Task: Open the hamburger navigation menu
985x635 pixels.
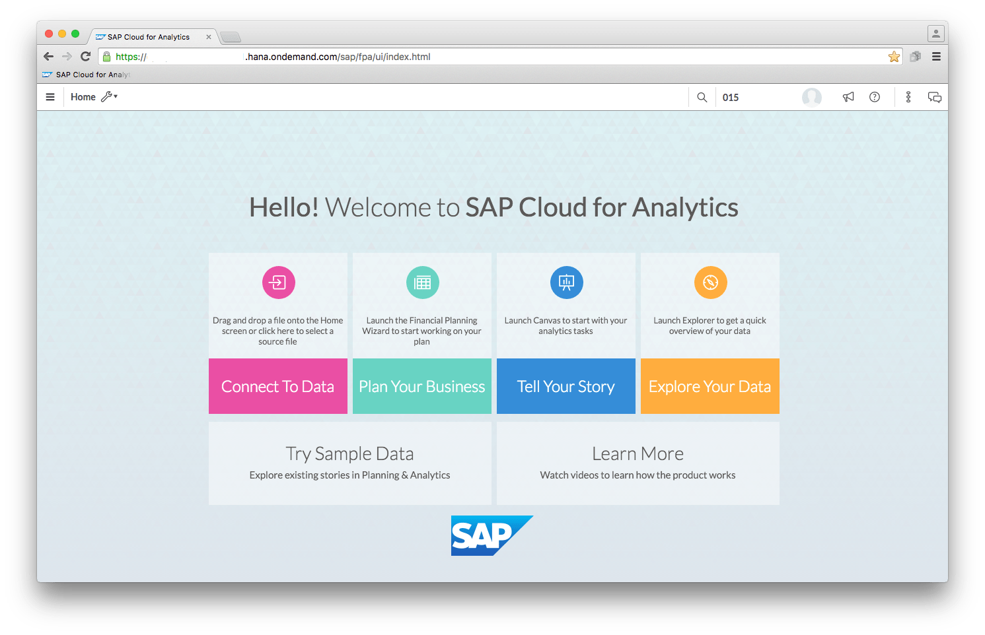Action: click(50, 96)
